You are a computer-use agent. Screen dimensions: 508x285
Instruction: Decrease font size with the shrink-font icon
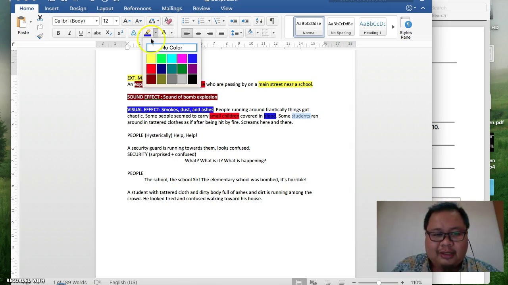pyautogui.click(x=139, y=21)
